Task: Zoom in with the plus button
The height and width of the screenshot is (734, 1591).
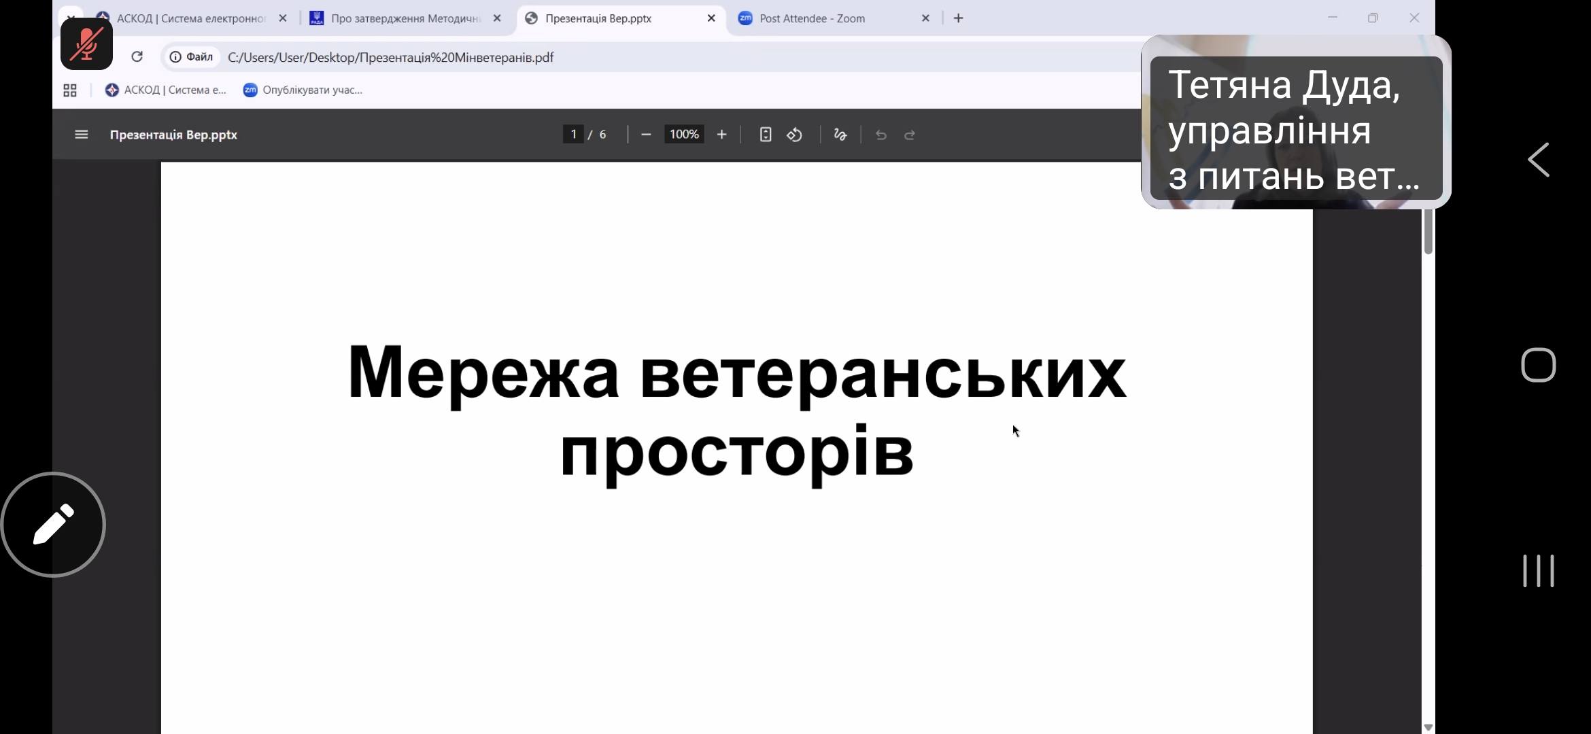Action: [721, 135]
